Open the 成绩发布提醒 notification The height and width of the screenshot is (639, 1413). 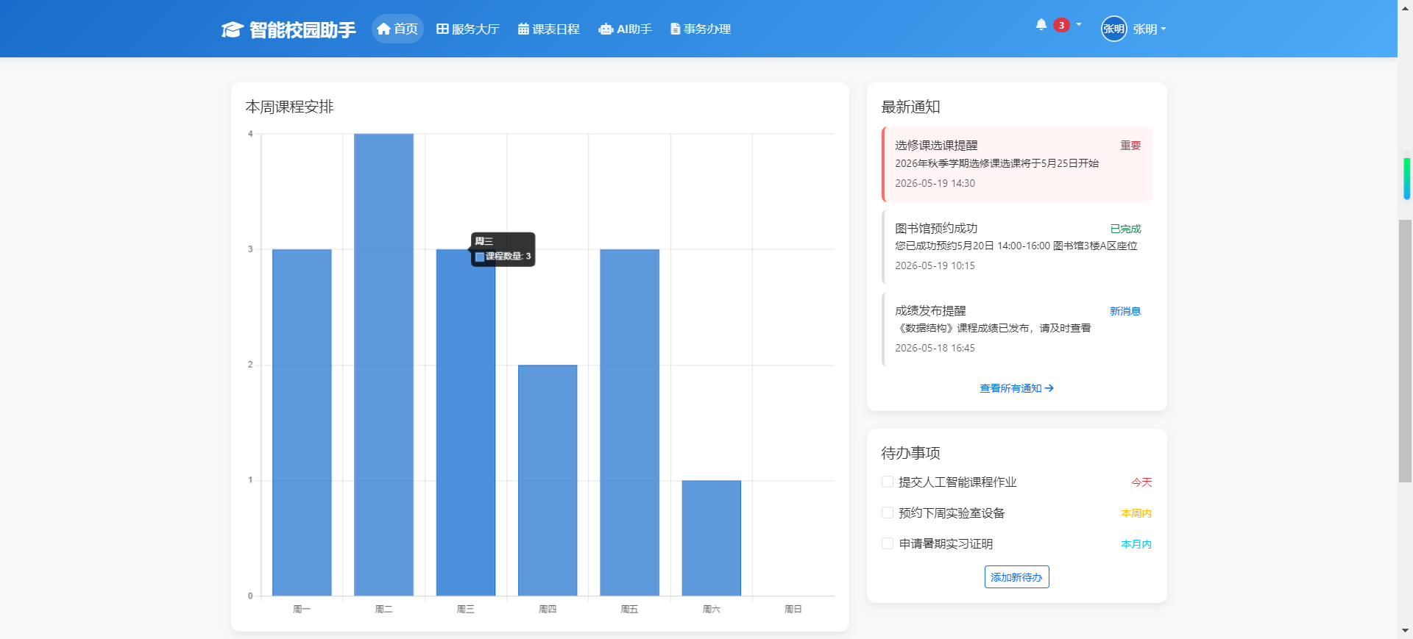click(1017, 329)
